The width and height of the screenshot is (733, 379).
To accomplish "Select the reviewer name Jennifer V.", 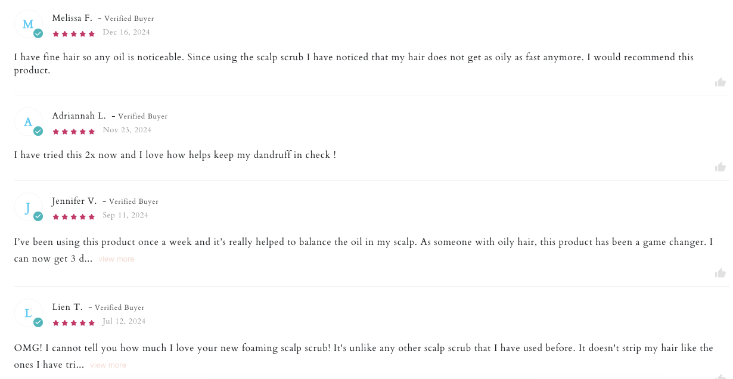I will click(74, 201).
